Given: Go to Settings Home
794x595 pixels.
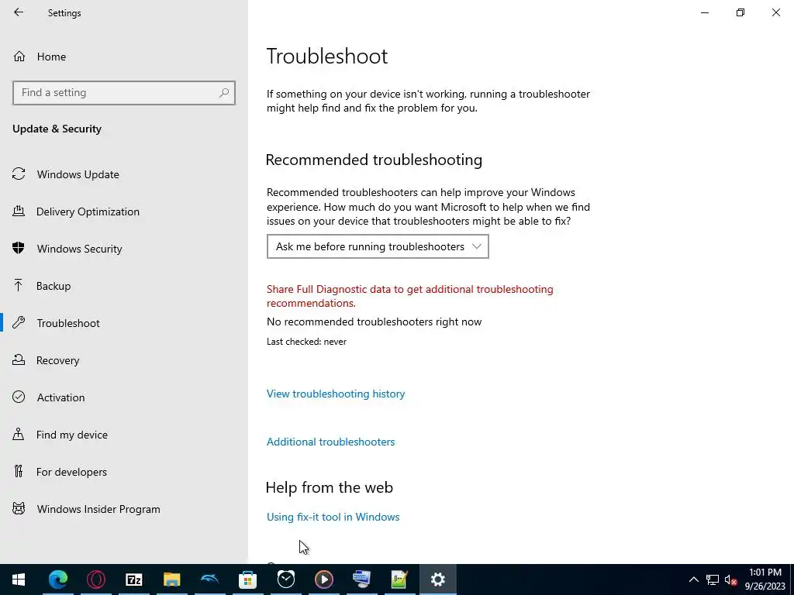Looking at the screenshot, I should coord(124,57).
